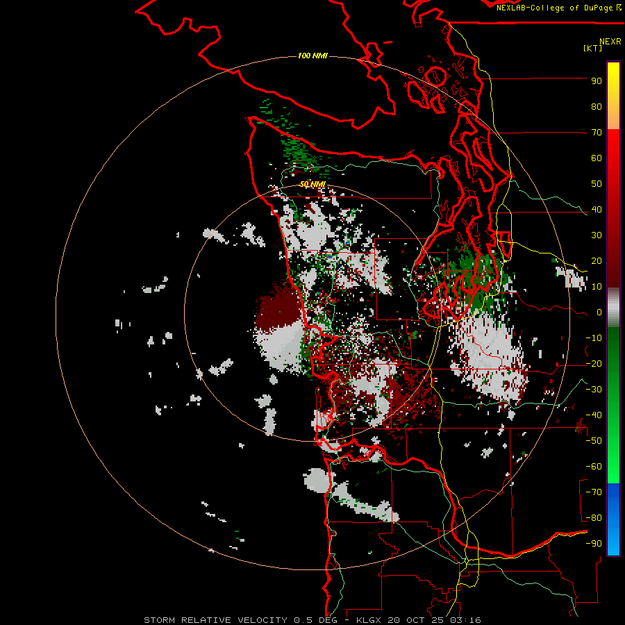The width and height of the screenshot is (625, 625).
Task: Select the positive 30 scale value
Action: click(597, 235)
